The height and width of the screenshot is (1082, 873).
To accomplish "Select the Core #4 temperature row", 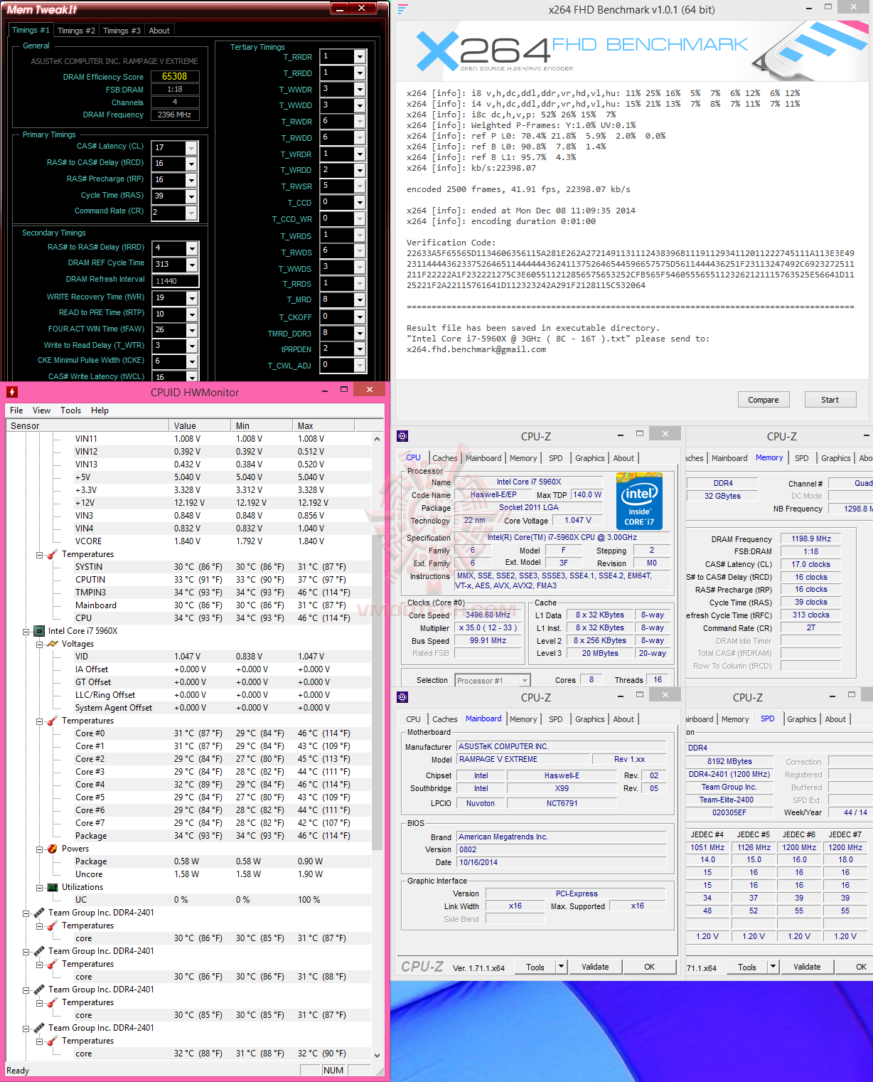I will 188,785.
